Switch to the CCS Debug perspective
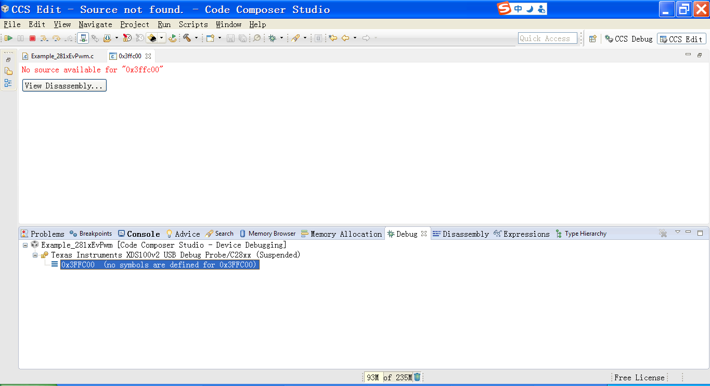 (x=629, y=39)
